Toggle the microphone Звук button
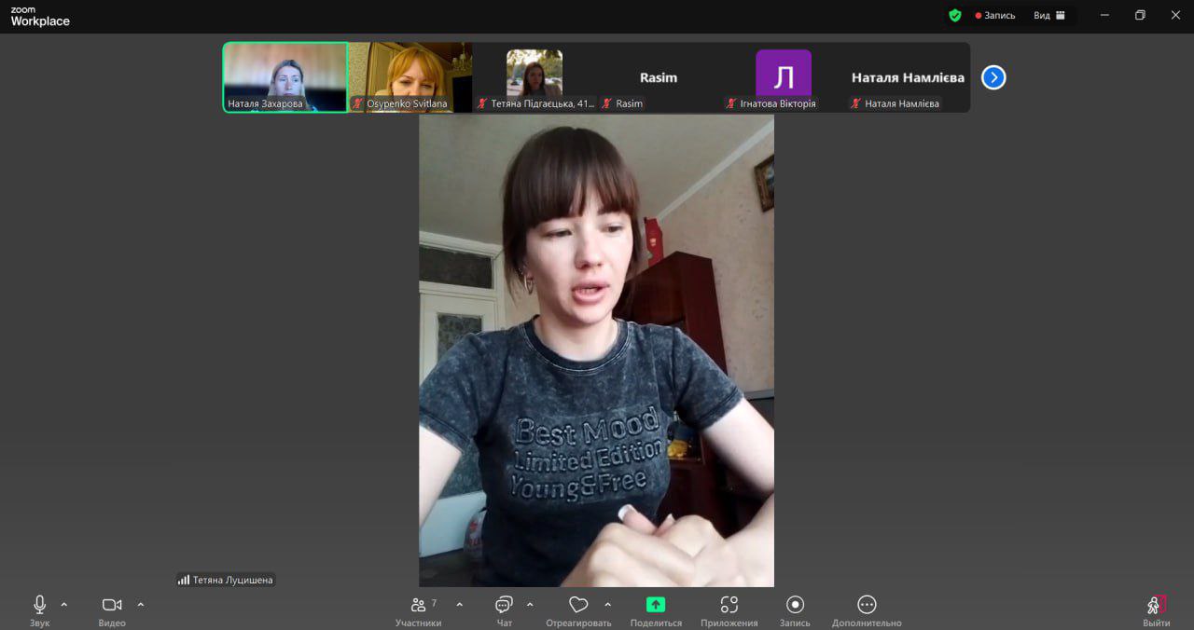 tap(39, 606)
